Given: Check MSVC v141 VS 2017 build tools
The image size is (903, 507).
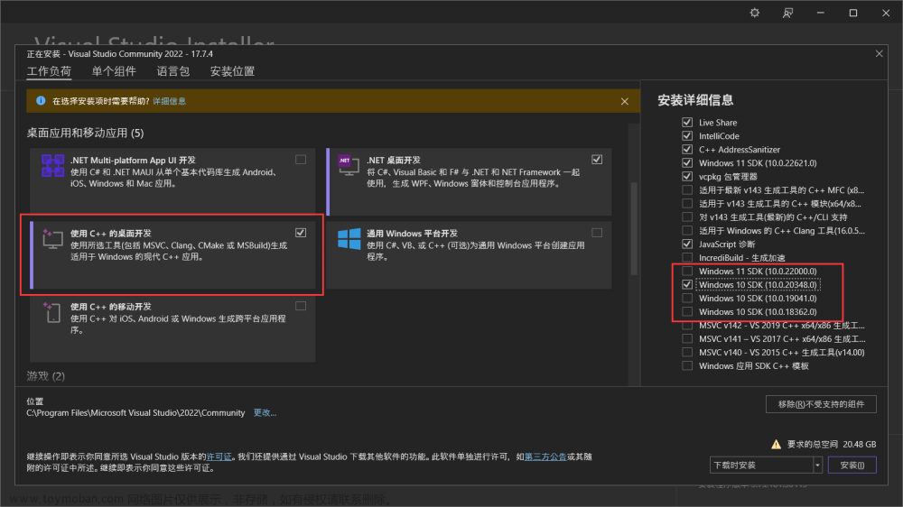Looking at the screenshot, I should tap(687, 338).
